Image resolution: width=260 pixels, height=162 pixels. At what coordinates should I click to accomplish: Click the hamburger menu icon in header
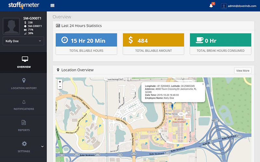point(52,6)
